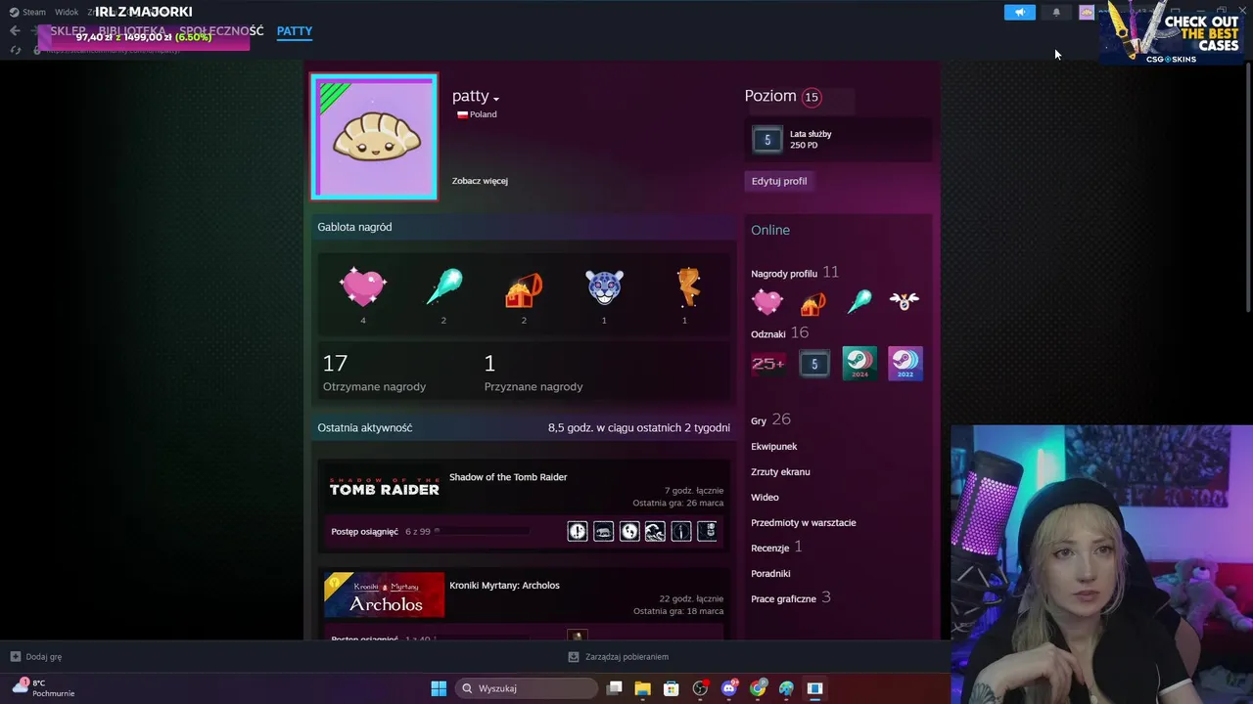Click first Shadow of the Tomb Raider achievement icon
1253x704 pixels.
[x=578, y=531]
